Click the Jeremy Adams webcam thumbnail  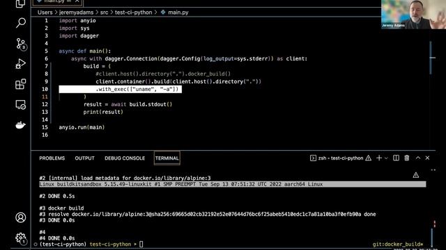tap(413, 14)
